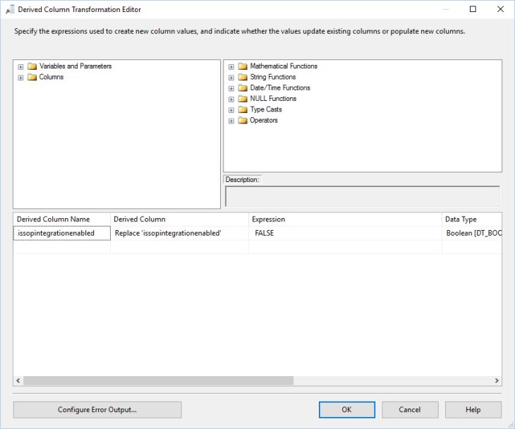Click the Date/Time Functions folder icon
515x429 pixels.
pyautogui.click(x=243, y=88)
